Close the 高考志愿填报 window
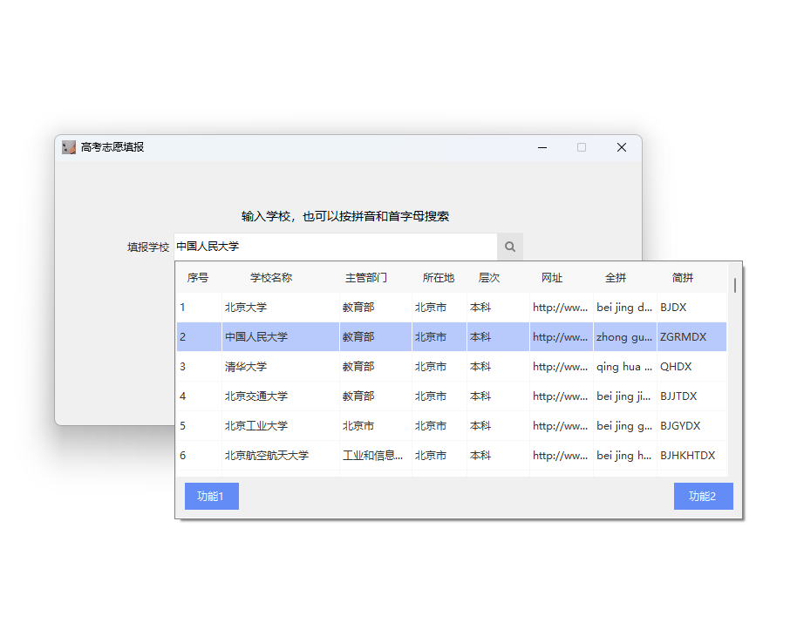 [x=622, y=147]
